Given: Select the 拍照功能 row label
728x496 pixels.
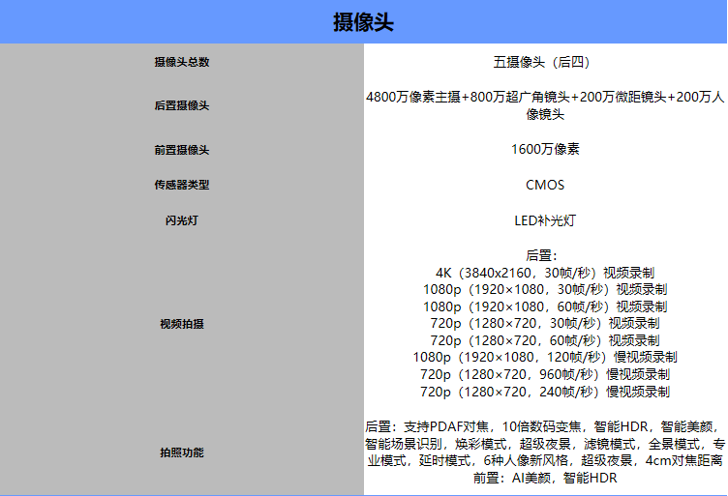Looking at the screenshot, I should (182, 452).
